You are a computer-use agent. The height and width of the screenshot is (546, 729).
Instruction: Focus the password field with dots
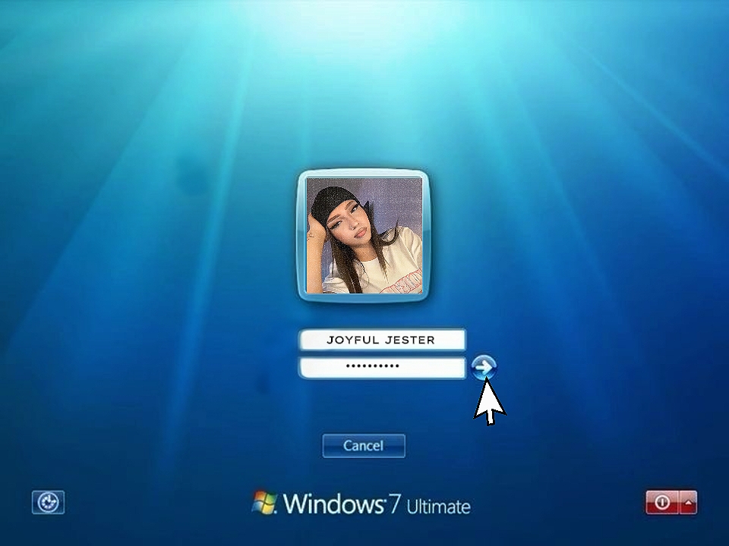pyautogui.click(x=382, y=368)
